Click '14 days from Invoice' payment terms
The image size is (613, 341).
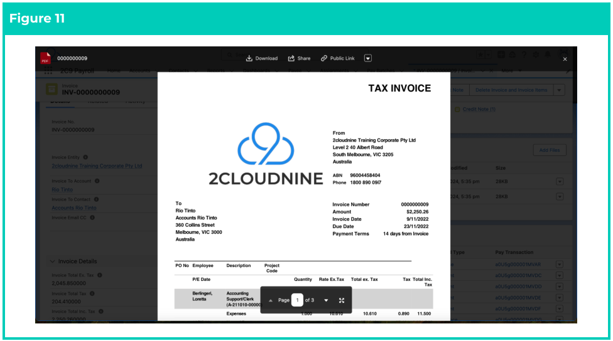pyautogui.click(x=406, y=234)
